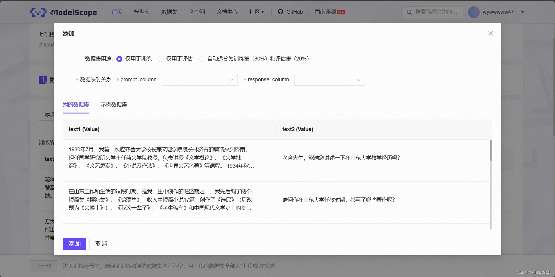Select the 仅用于评估 radio option

(x=161, y=59)
